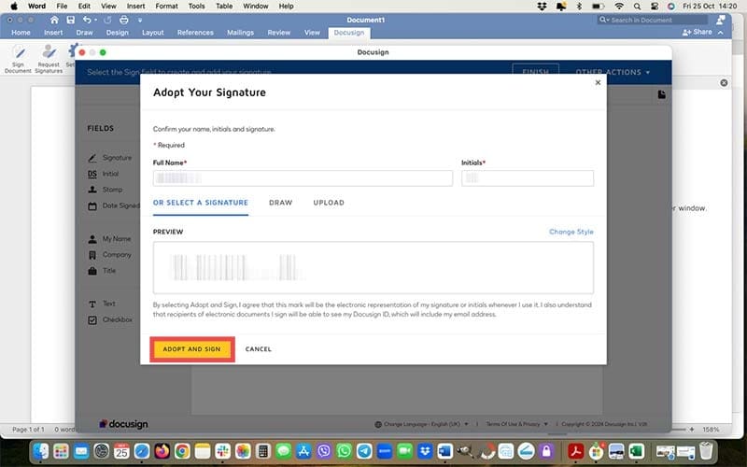The image size is (747, 467).
Task: Click the ADOPT AND SIGN button
Action: 192,349
